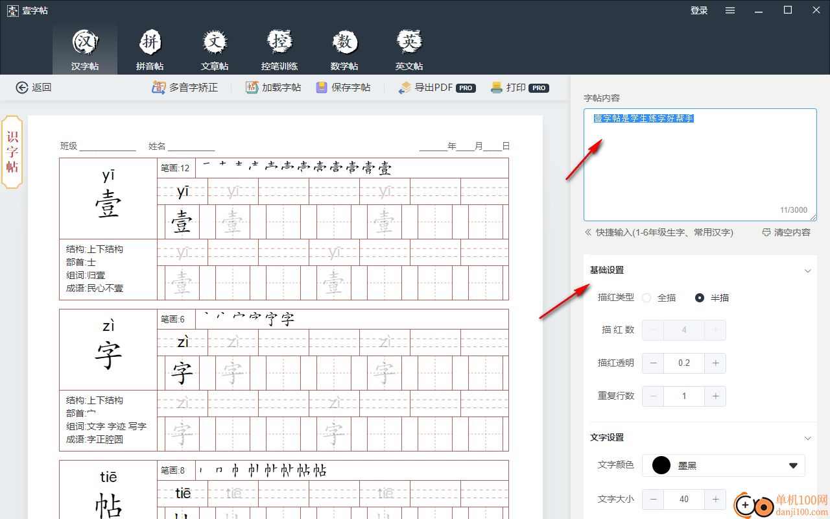Click the 保存字帖 button label

click(351, 88)
